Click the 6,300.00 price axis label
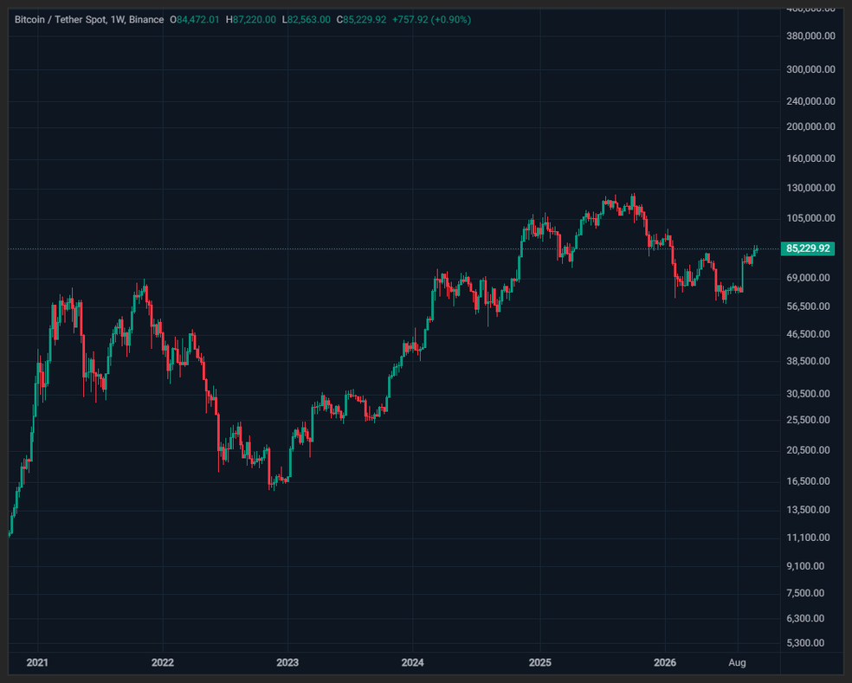Image resolution: width=852 pixels, height=683 pixels. click(805, 618)
